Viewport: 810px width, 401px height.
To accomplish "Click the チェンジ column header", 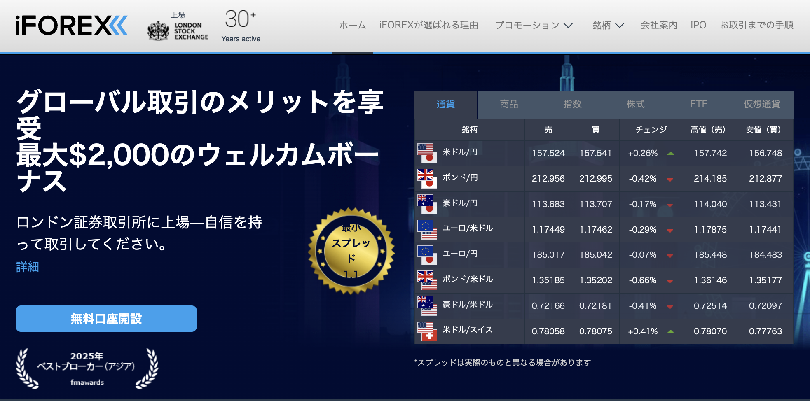I will click(651, 130).
